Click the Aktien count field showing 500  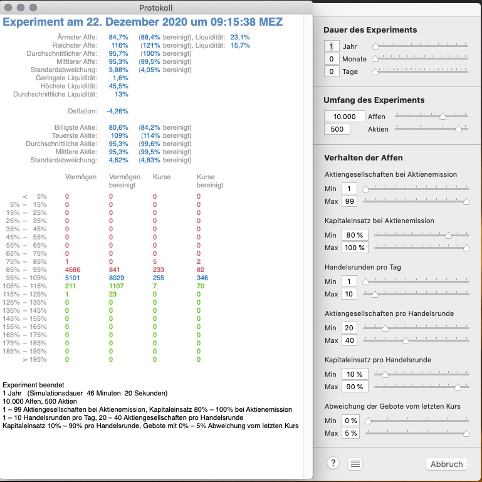(x=337, y=129)
